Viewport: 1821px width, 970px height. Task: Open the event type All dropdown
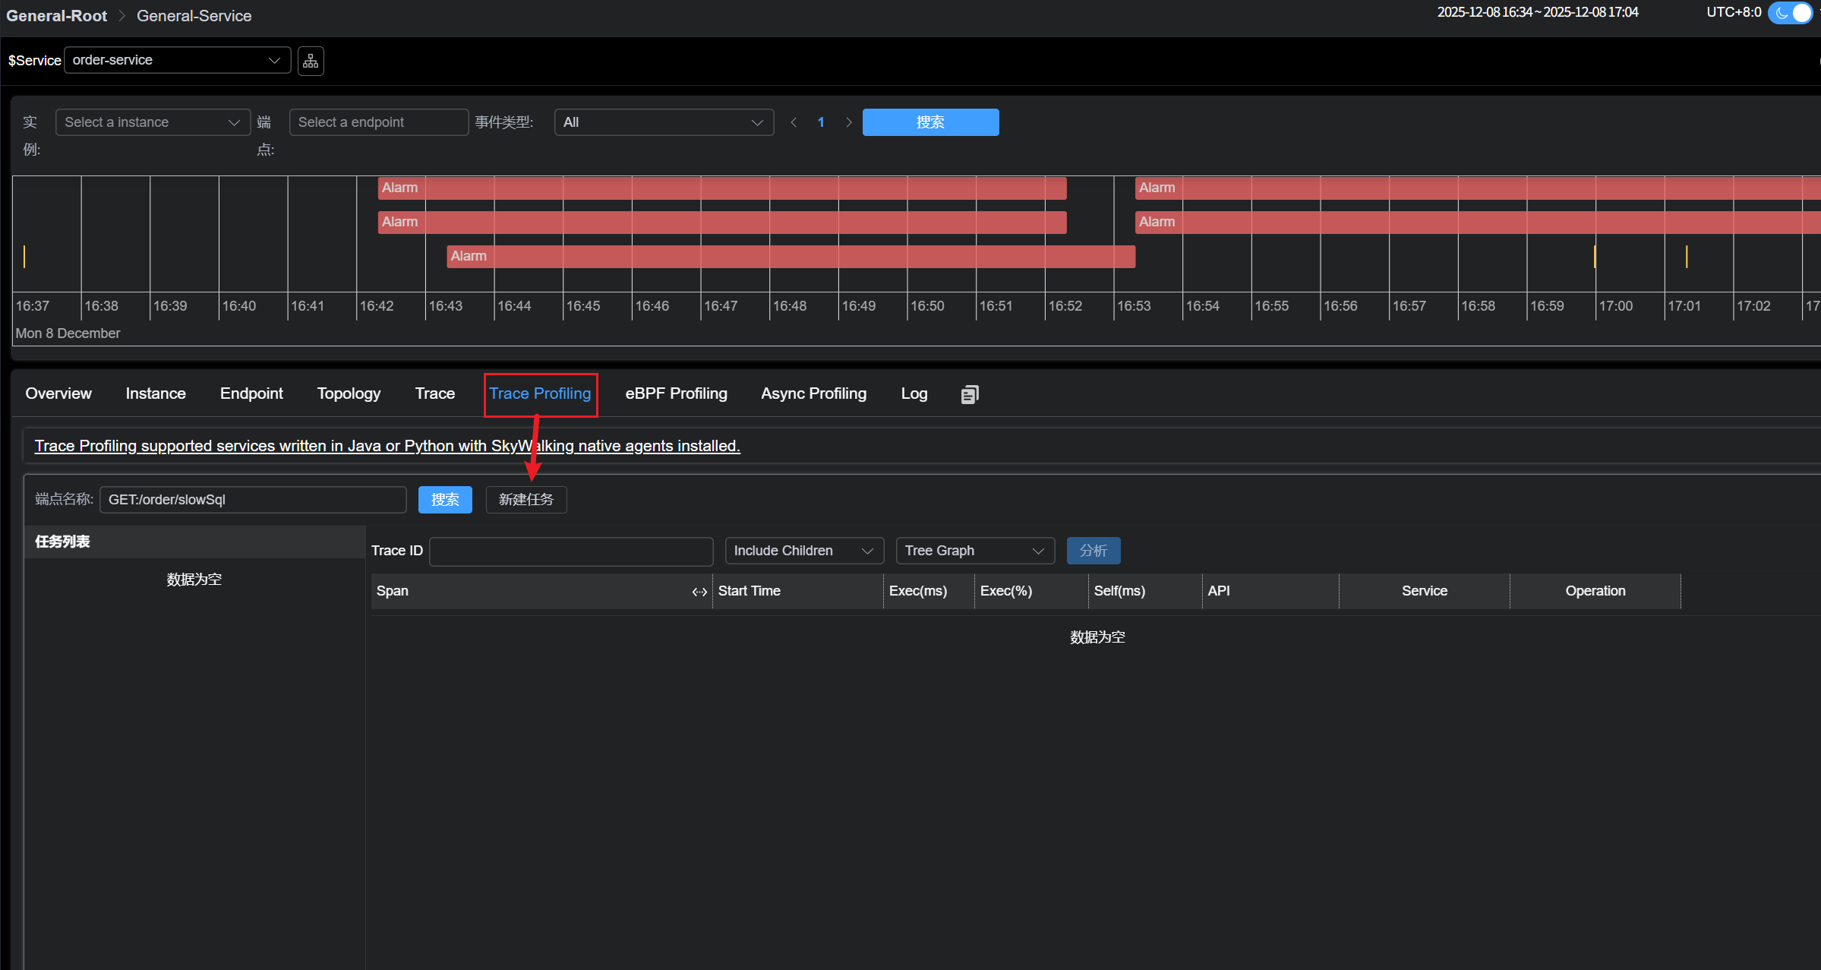pyautogui.click(x=664, y=122)
